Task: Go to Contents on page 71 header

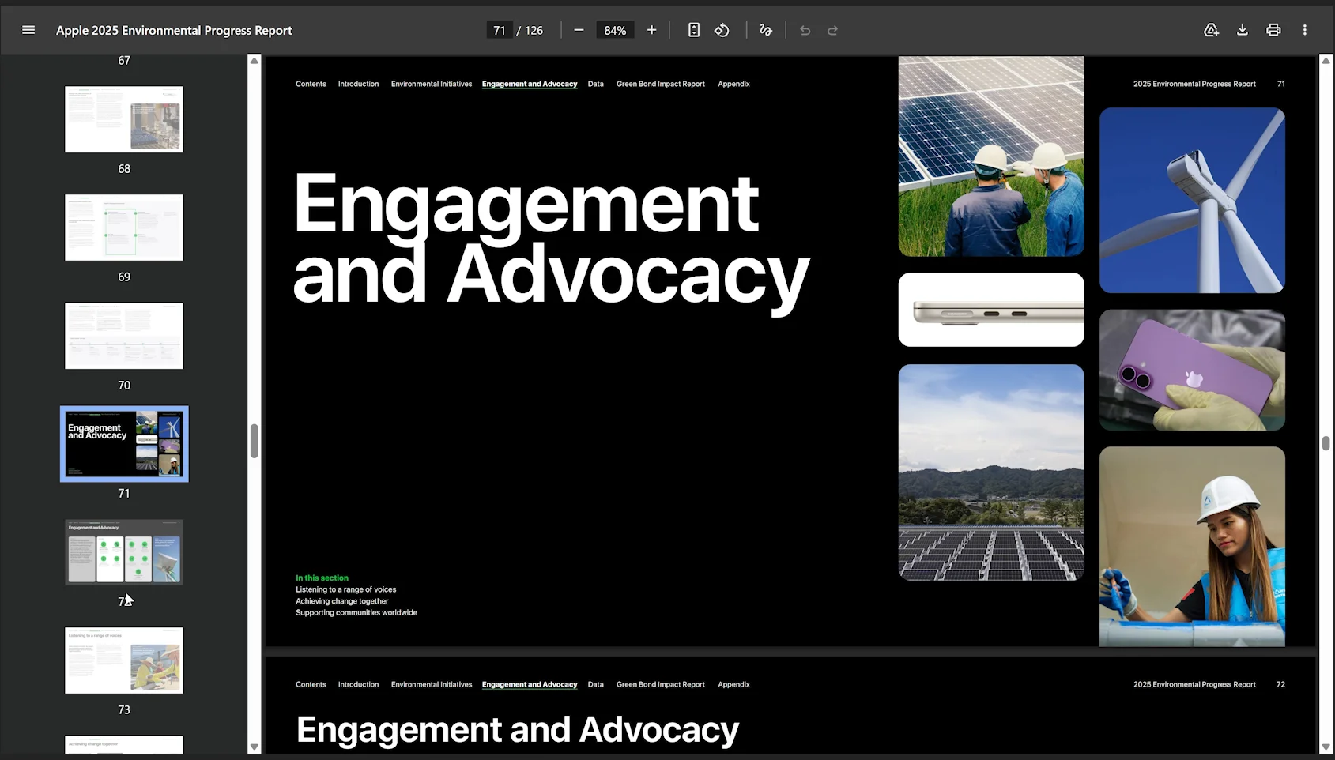Action: (x=311, y=84)
